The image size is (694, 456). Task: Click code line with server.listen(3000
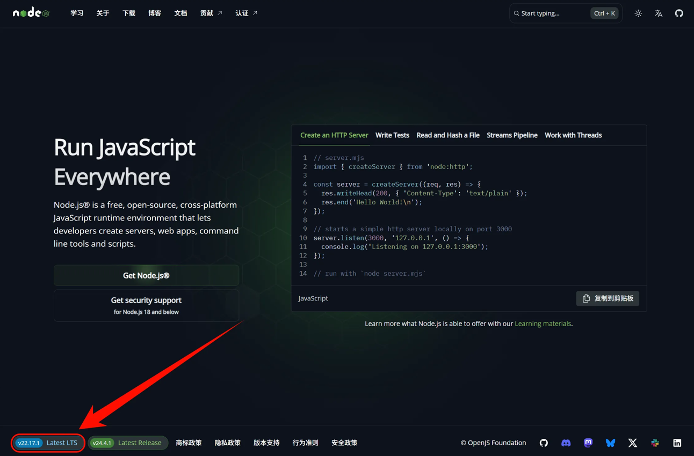[391, 238]
